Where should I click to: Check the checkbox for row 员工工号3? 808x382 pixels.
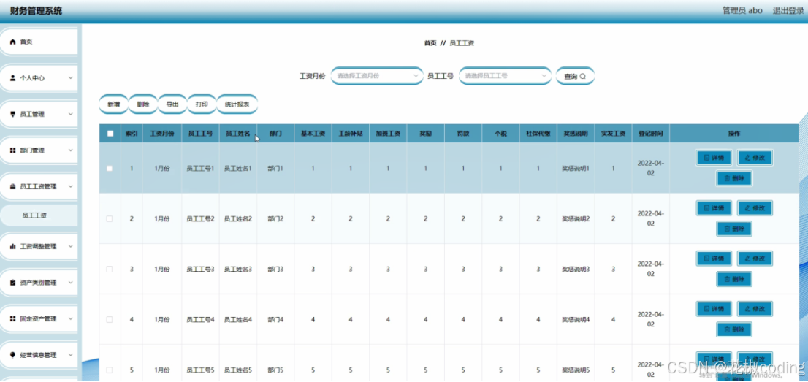click(110, 269)
